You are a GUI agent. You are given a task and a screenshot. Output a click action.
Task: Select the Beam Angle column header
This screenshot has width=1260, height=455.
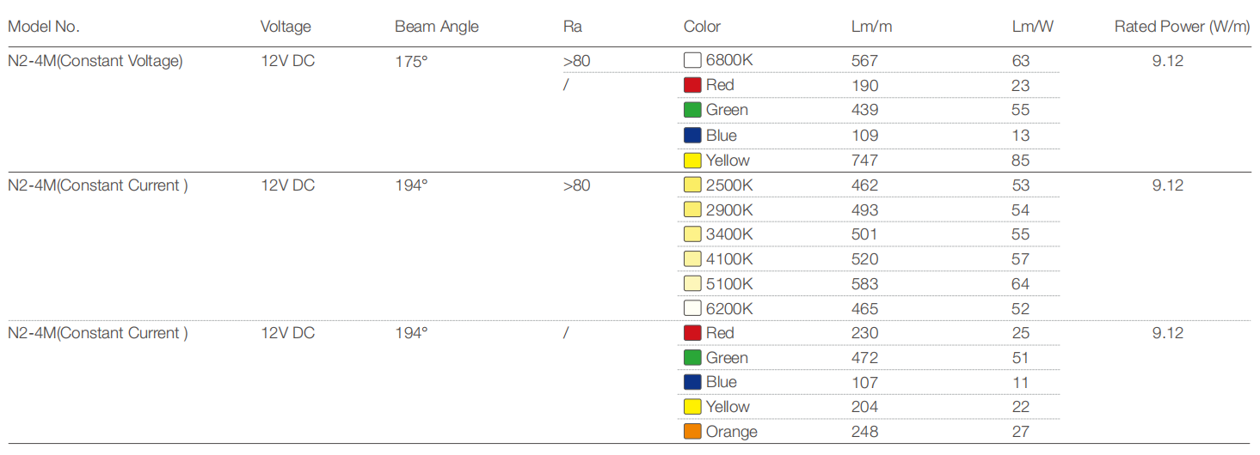click(x=436, y=27)
